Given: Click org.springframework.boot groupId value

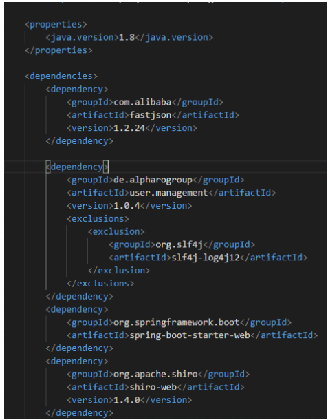Looking at the screenshot, I should (x=177, y=322).
